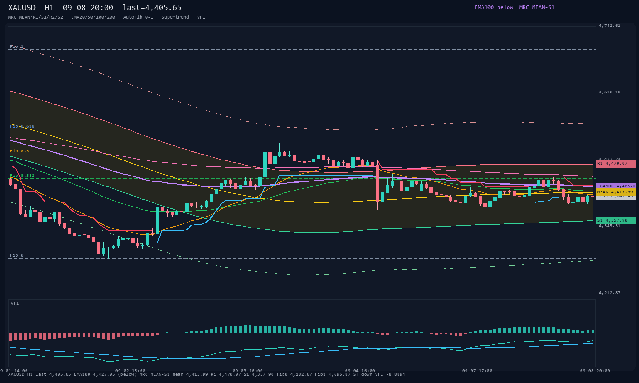Select the 4,345.31 price axis label
This screenshot has width=639, height=383.
pyautogui.click(x=609, y=226)
